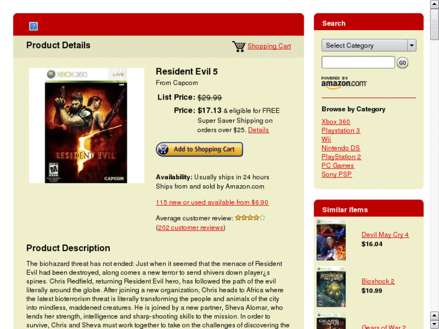Click the scrollbar down arrow
Image resolution: width=439 pixels, height=329 pixels.
[x=434, y=324]
